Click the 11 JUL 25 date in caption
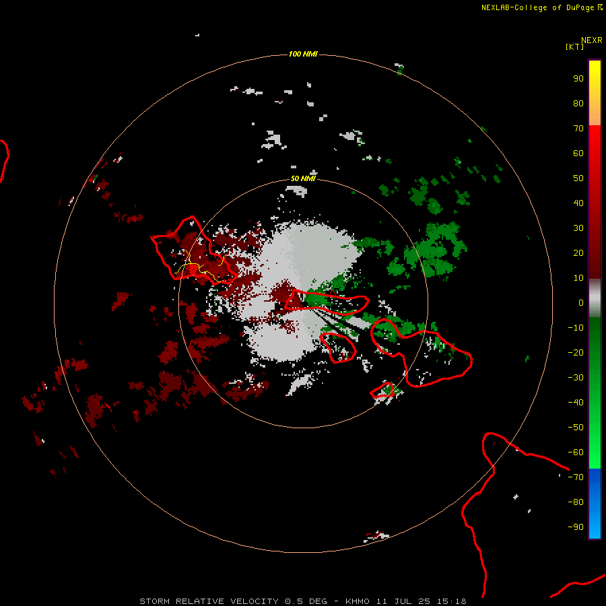The image size is (606, 606). coord(403,601)
